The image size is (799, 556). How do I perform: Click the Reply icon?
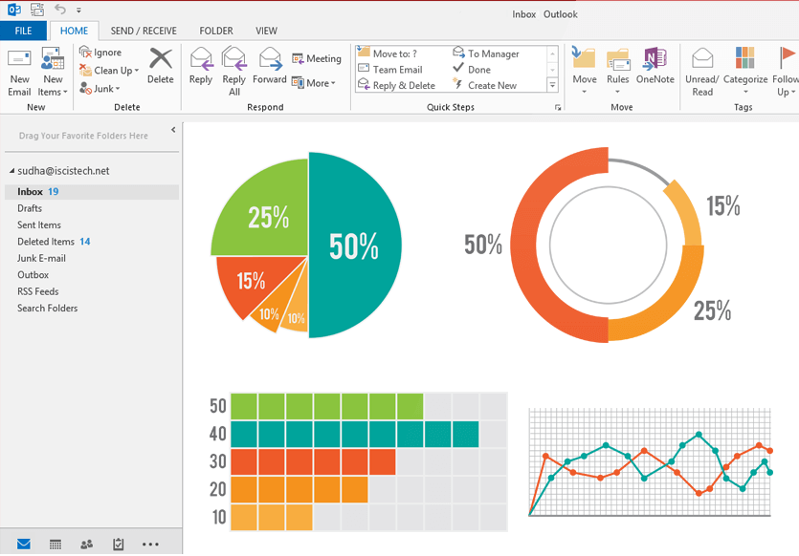[201, 67]
